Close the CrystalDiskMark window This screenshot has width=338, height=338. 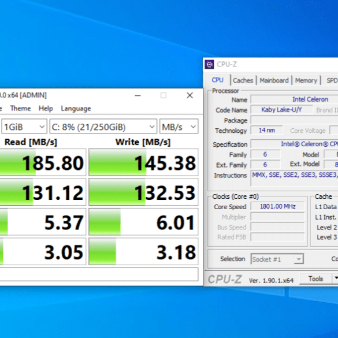pyautogui.click(x=190, y=95)
